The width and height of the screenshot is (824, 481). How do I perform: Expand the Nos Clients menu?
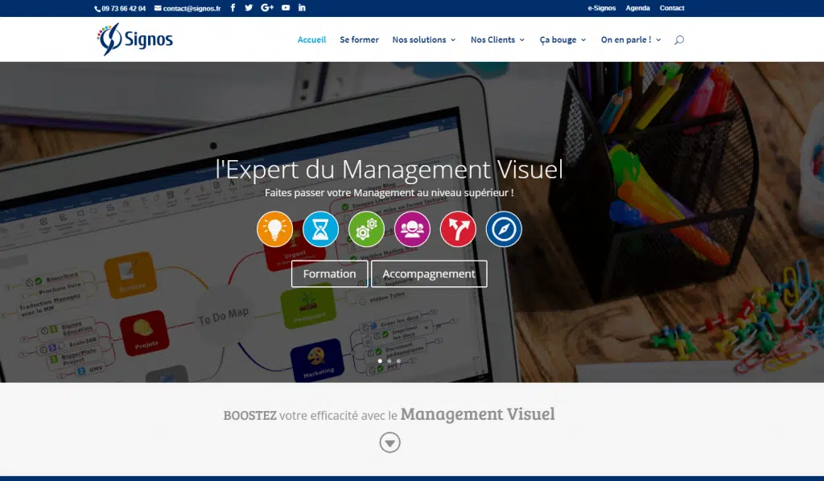(x=497, y=39)
